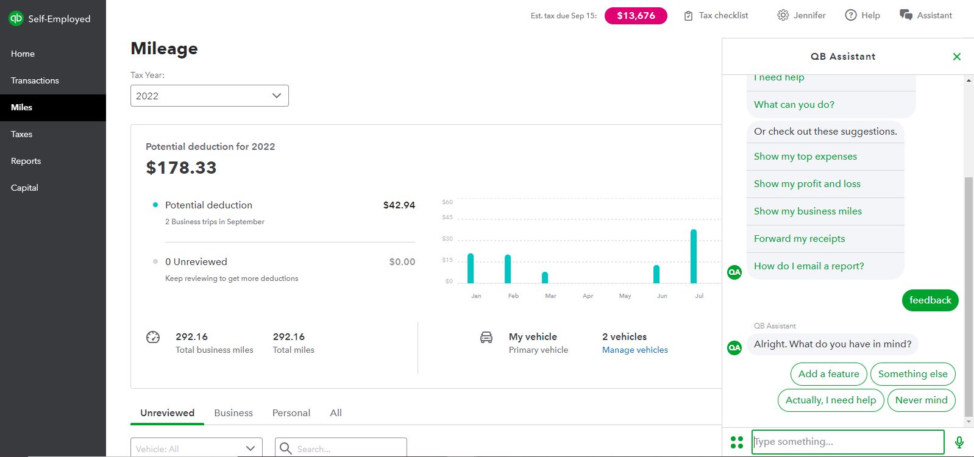Switch to the Business tab
The width and height of the screenshot is (974, 457).
pyautogui.click(x=233, y=413)
